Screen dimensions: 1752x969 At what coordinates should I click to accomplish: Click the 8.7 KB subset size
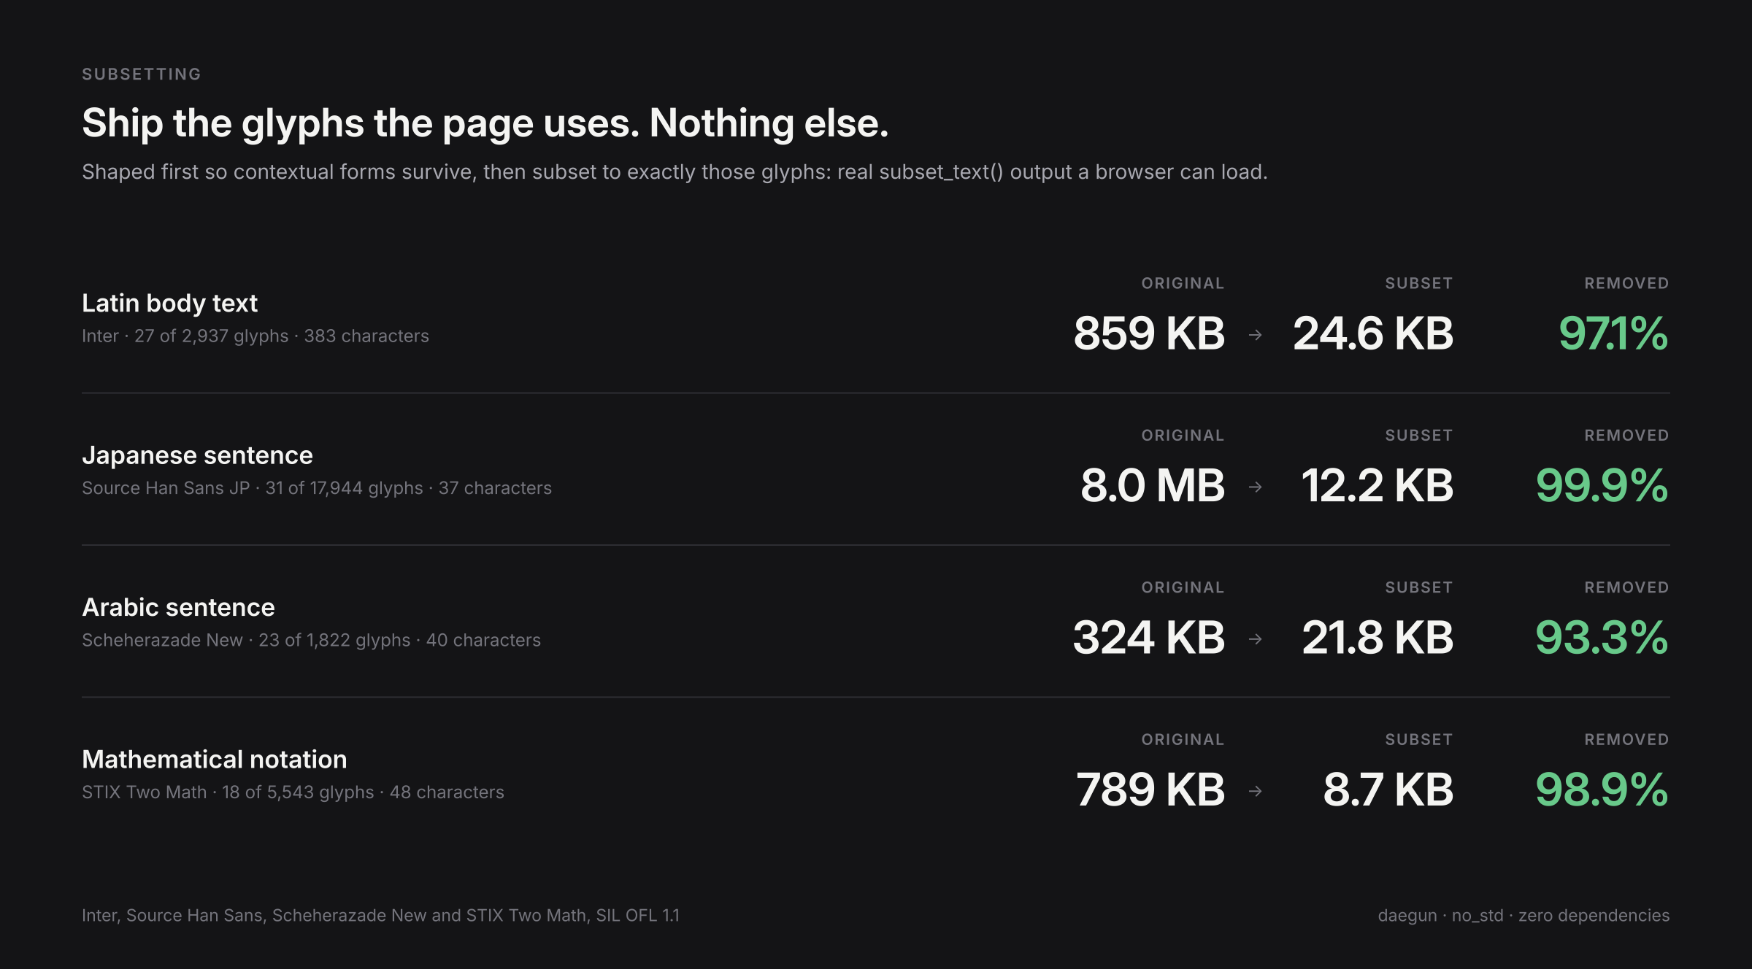[1388, 790]
